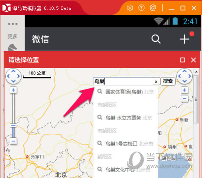Maximize the 请选择位置 dialog
Image resolution: width=202 pixels, height=178 pixels.
tap(182, 60)
